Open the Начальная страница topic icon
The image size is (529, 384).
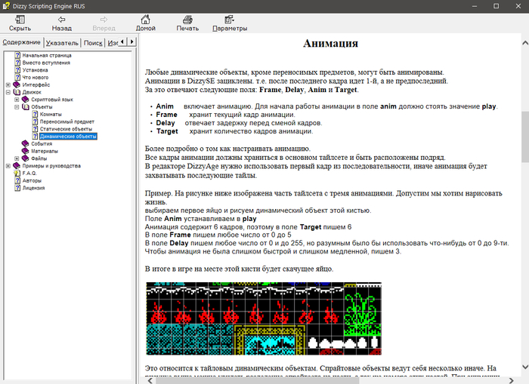pos(17,55)
